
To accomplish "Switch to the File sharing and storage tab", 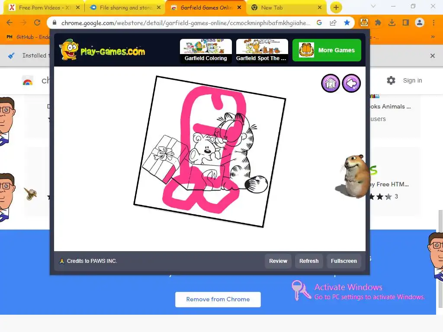I will [125, 8].
